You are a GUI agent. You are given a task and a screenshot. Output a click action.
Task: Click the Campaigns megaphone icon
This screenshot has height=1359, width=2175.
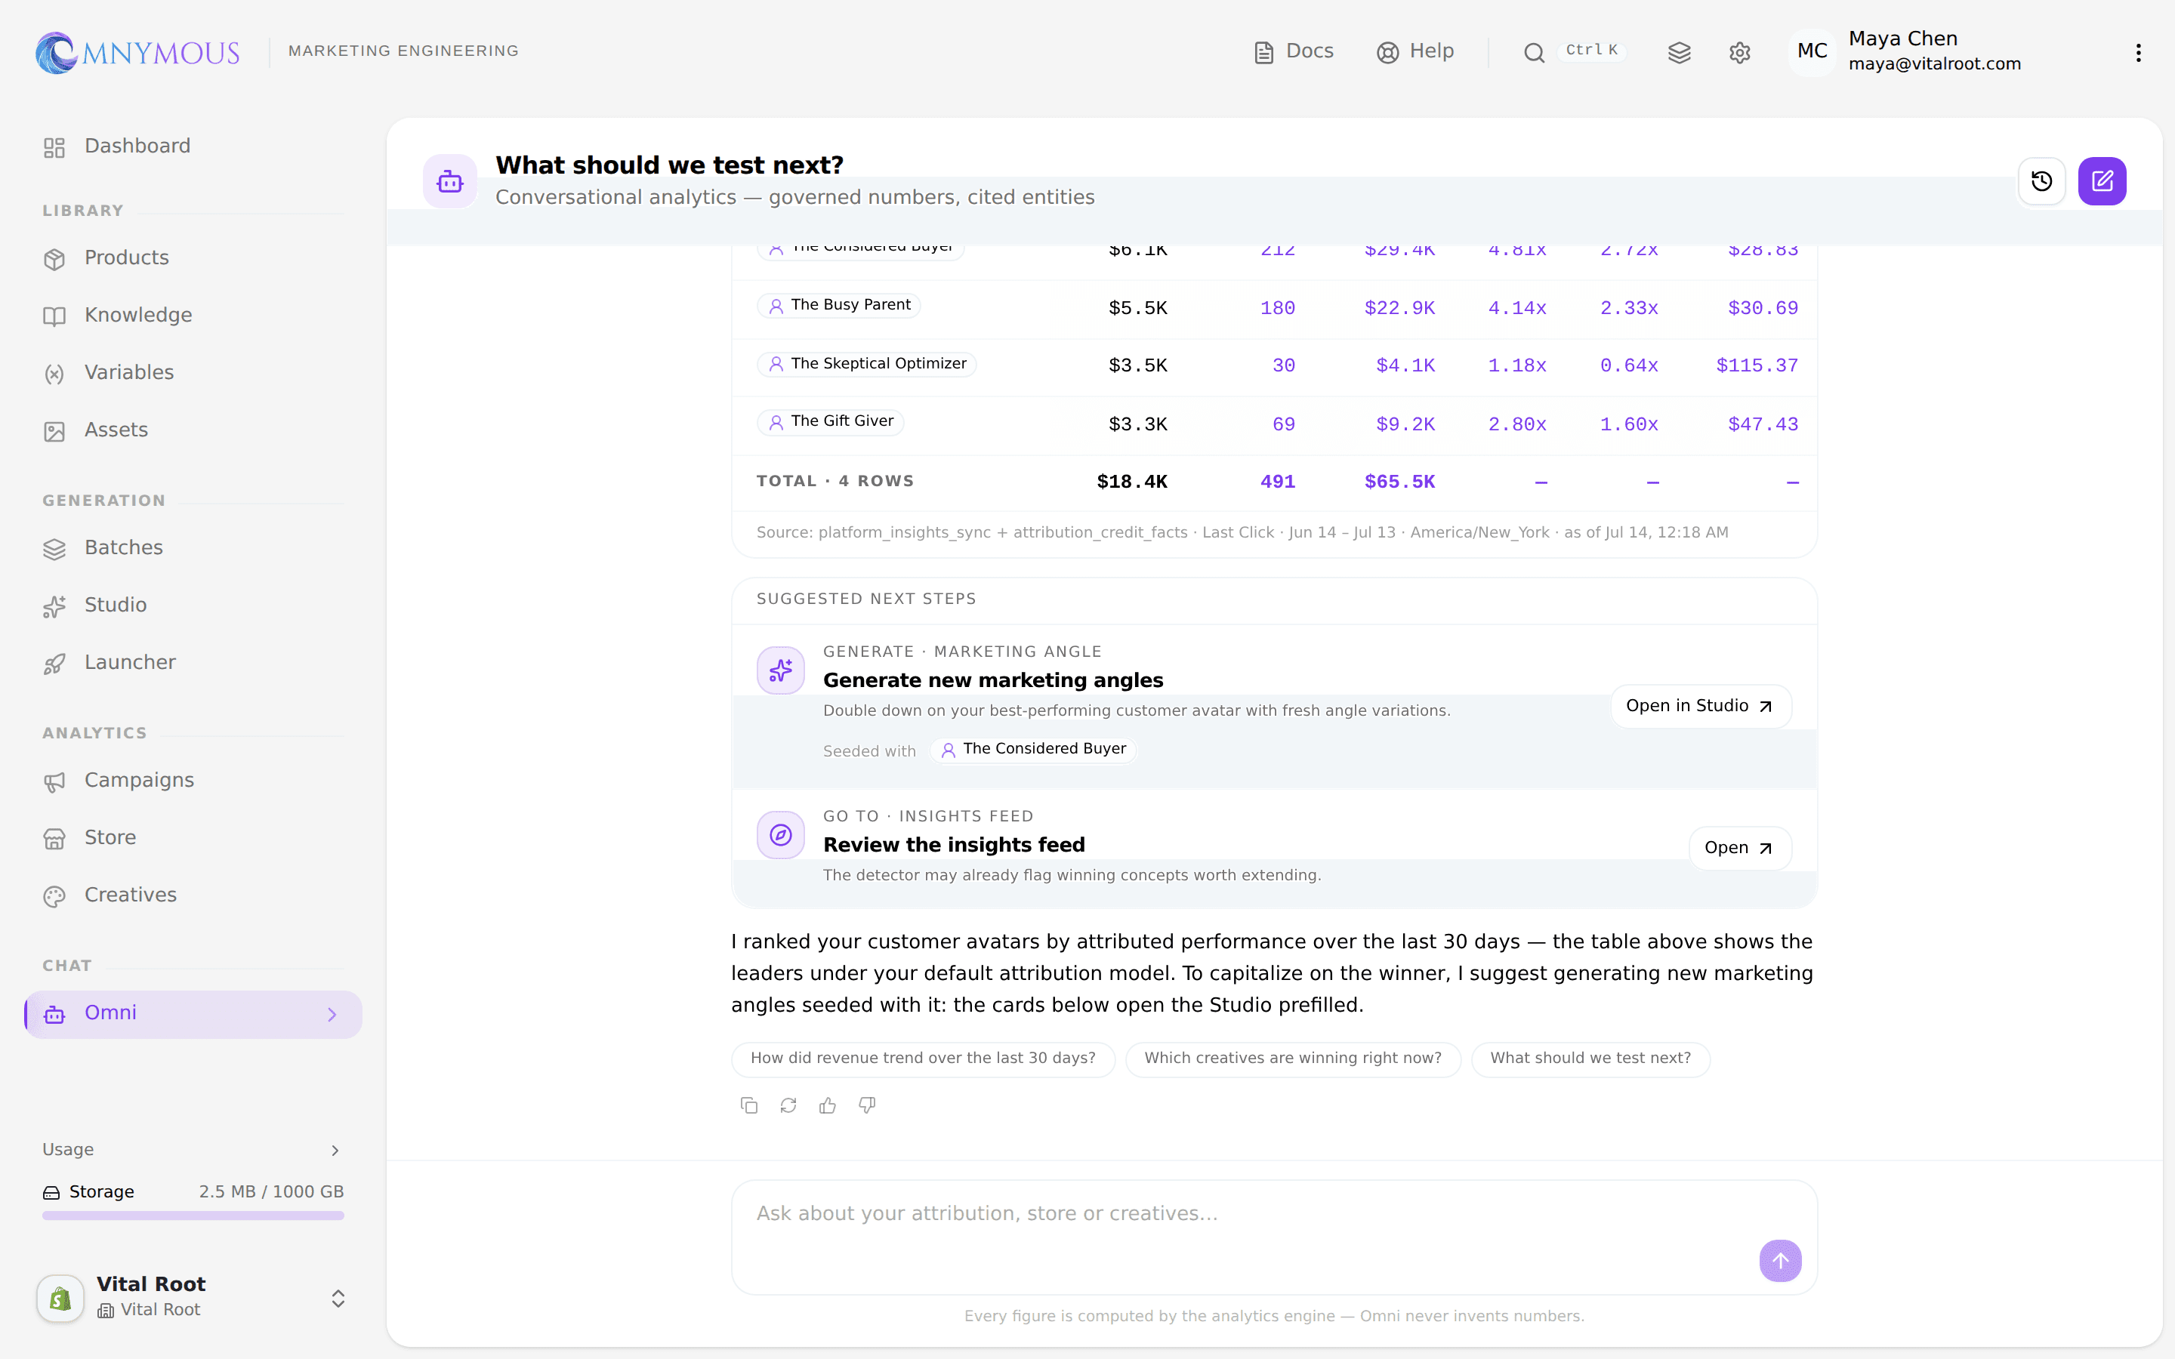tap(55, 782)
